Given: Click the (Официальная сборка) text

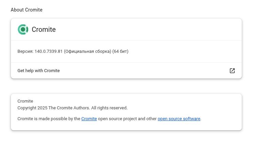Looking at the screenshot, I should pyautogui.click(x=87, y=51).
